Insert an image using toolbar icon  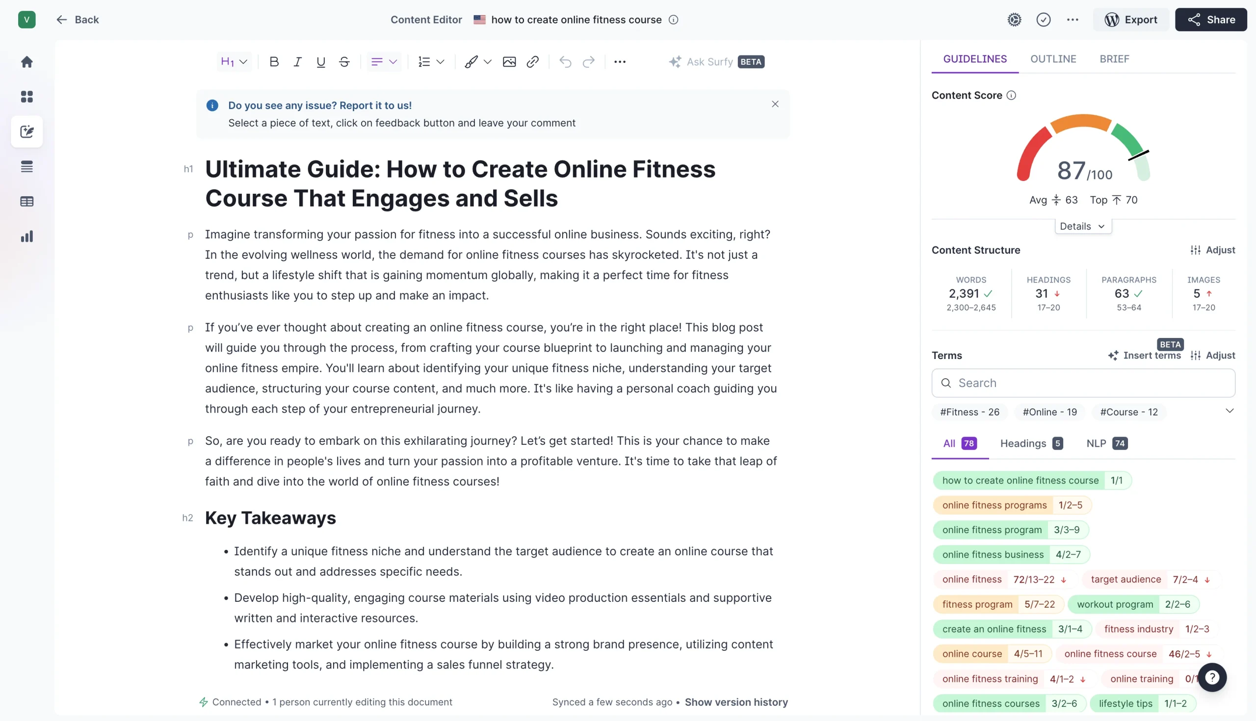point(509,62)
